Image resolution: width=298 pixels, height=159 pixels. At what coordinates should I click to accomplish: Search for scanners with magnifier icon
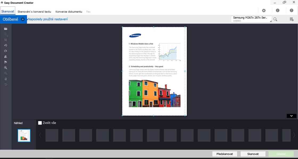point(275,19)
